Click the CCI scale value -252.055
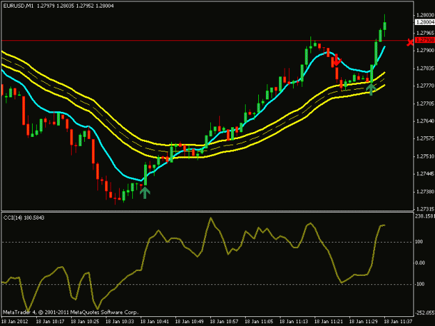The width and height of the screenshot is (435, 326). click(425, 313)
